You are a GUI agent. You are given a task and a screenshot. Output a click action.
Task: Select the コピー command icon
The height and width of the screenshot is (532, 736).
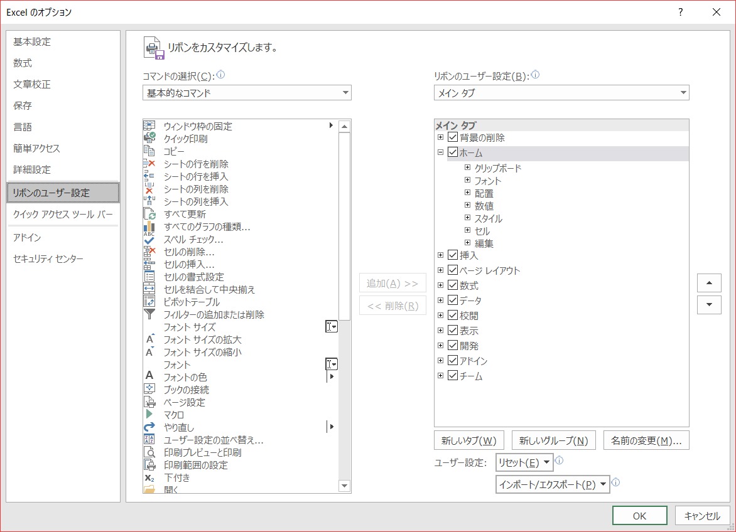149,151
